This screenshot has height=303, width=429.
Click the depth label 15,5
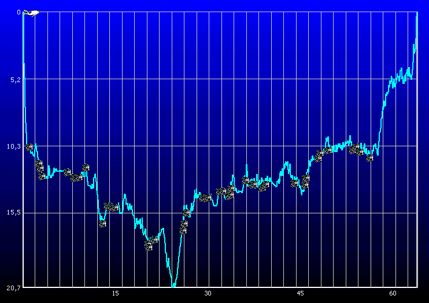[14, 213]
